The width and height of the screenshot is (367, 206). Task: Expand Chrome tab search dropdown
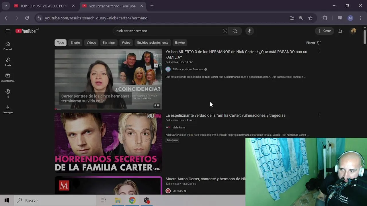5,6
